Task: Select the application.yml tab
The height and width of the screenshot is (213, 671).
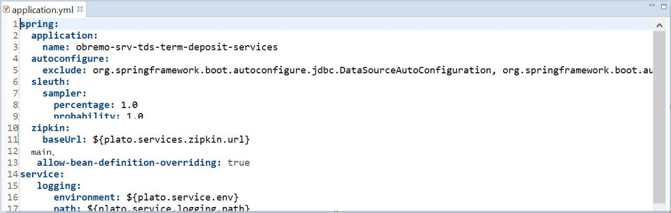Action: click(x=44, y=9)
